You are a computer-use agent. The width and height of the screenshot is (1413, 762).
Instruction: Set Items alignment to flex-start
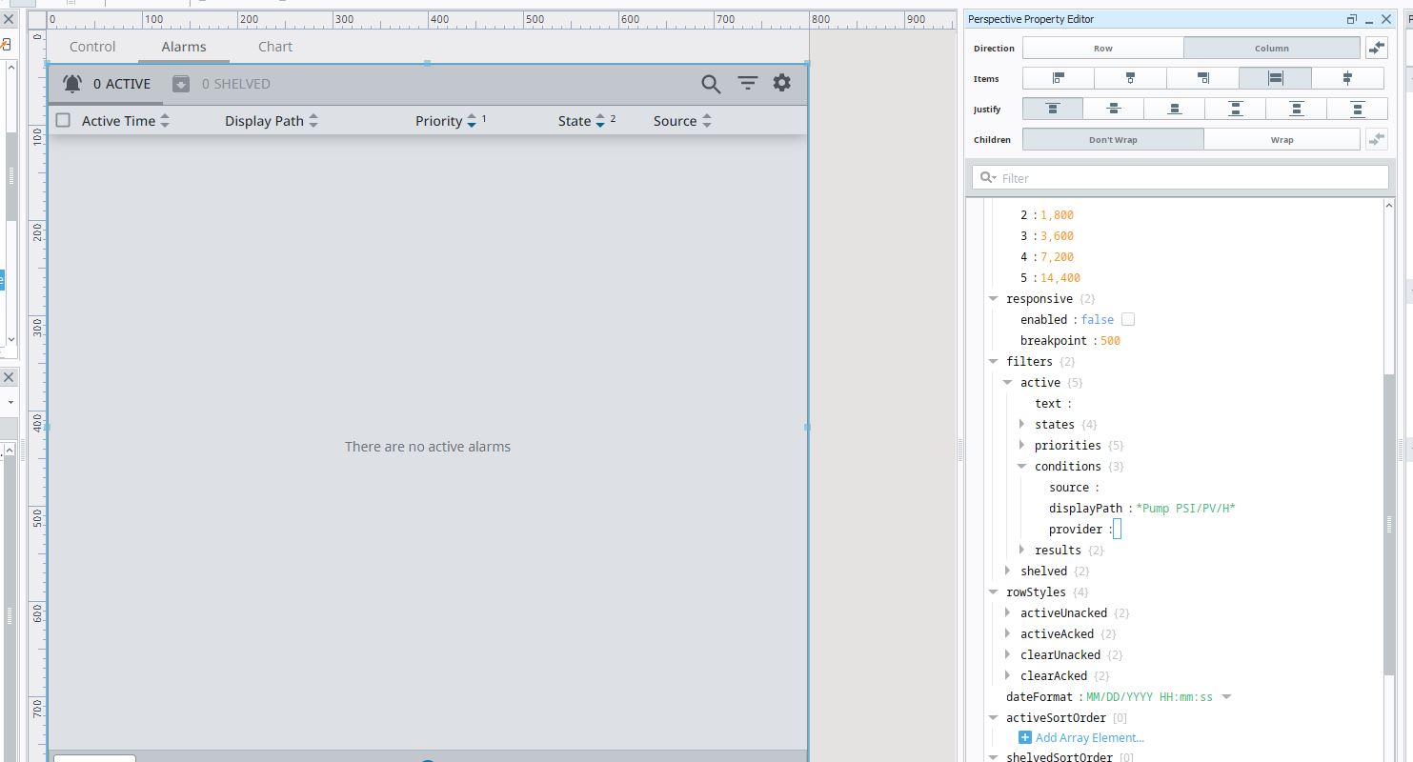coord(1059,78)
